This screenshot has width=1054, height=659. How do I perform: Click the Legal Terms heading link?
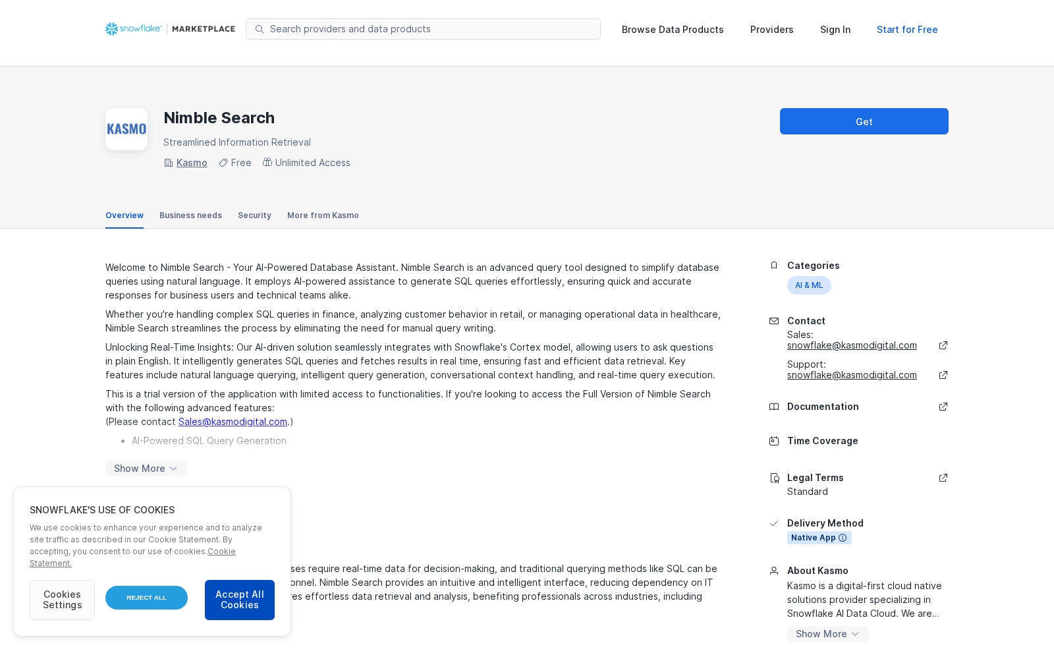point(816,478)
